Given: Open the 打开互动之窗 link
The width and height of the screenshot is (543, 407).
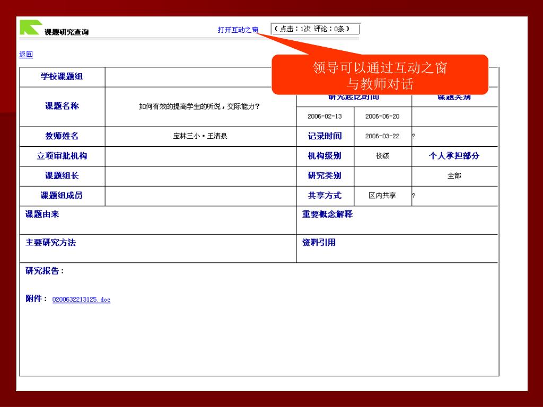Looking at the screenshot, I should [x=238, y=30].
